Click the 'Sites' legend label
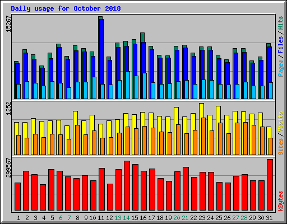The image size is (287, 224). [x=281, y=147]
